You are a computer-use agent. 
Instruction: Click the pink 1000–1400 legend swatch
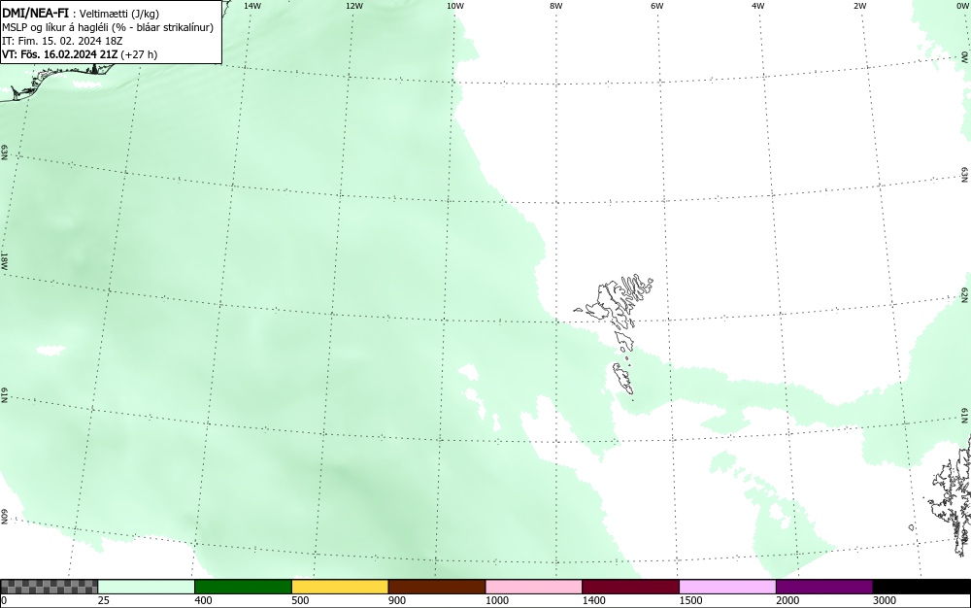(x=534, y=587)
